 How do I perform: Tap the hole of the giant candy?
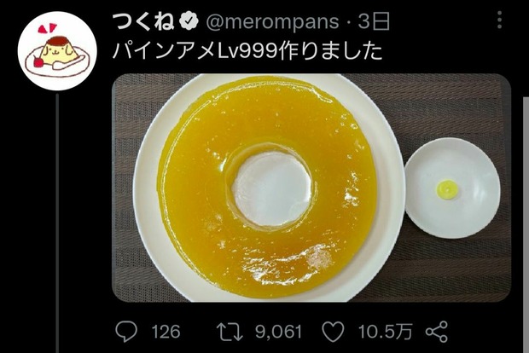coord(272,188)
